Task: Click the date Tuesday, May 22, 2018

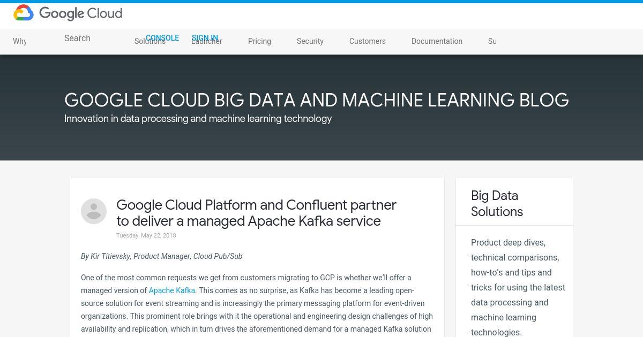Action: click(x=146, y=235)
